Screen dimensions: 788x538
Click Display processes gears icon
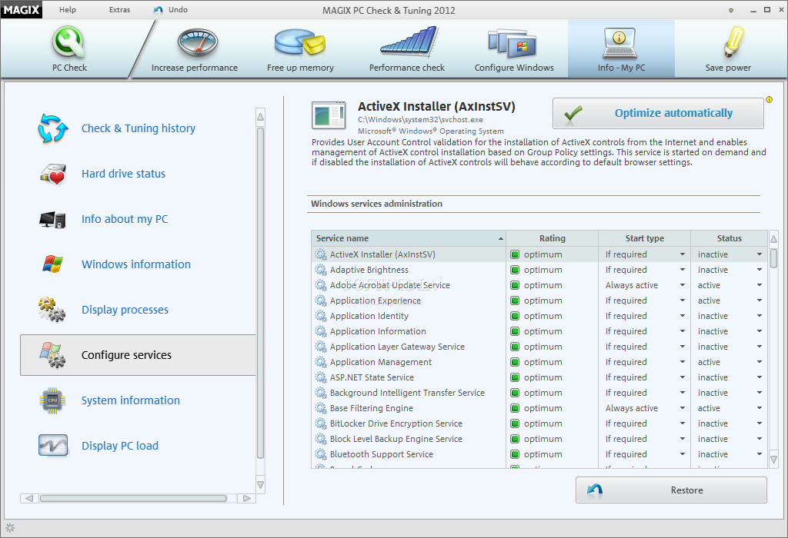pyautogui.click(x=52, y=310)
